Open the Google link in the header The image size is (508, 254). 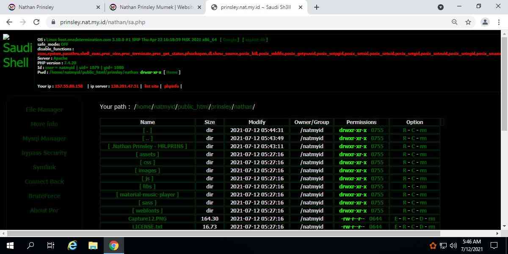click(x=230, y=39)
